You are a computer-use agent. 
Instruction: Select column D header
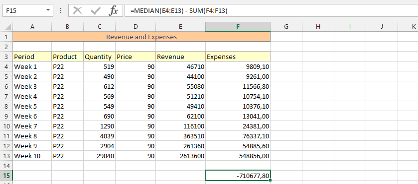coord(136,27)
